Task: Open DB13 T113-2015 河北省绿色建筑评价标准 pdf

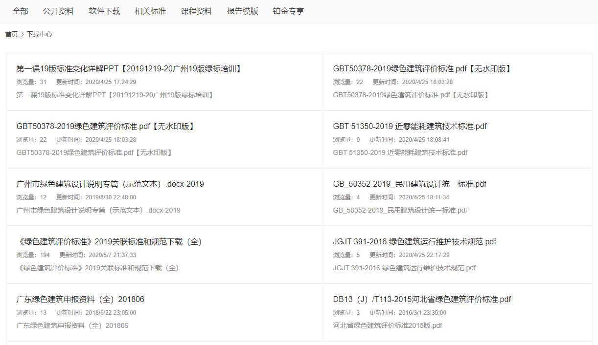Action: coord(420,299)
